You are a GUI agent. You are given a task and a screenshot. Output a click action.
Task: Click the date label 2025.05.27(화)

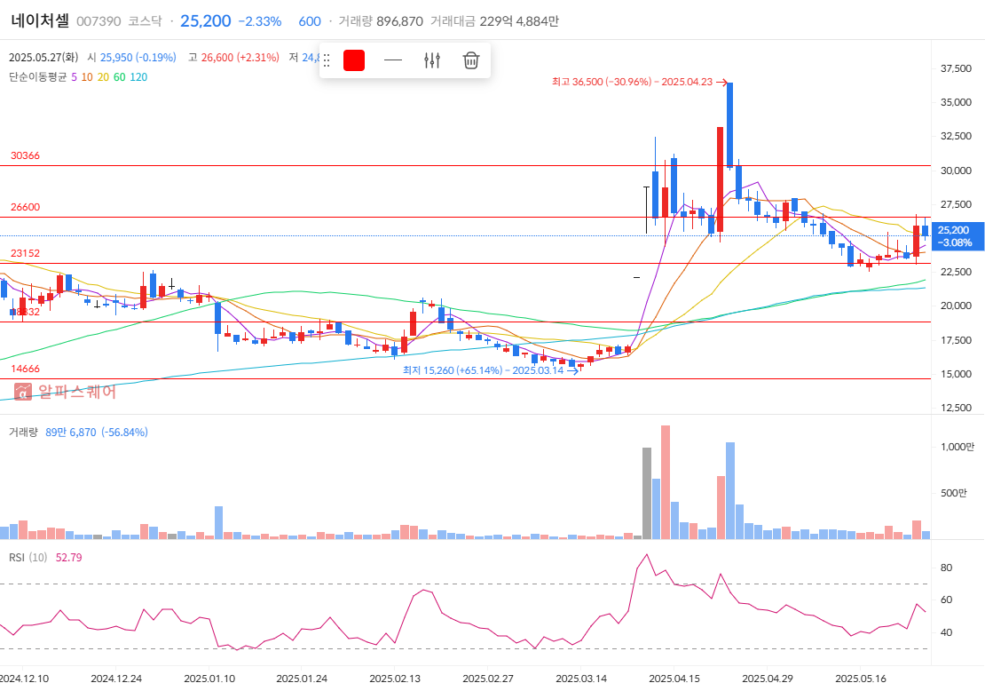43,57
